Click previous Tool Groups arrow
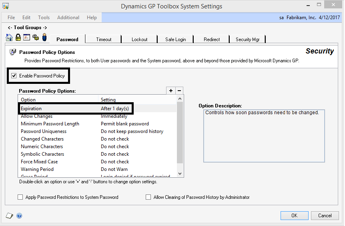 [10, 28]
